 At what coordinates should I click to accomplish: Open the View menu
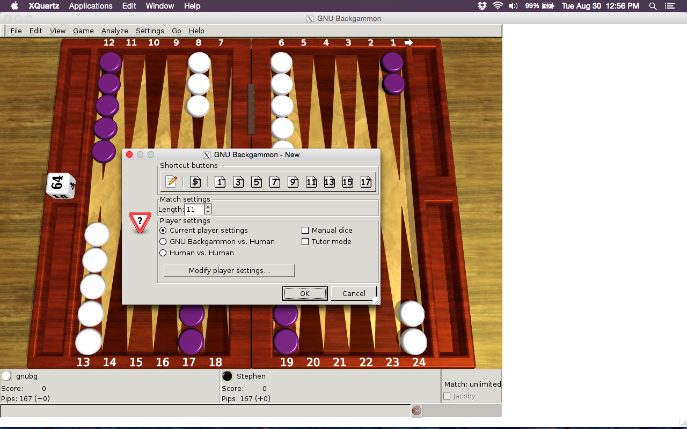click(x=57, y=31)
